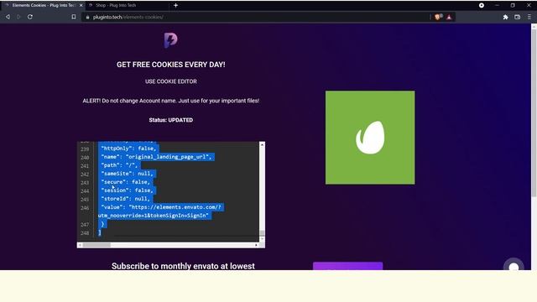Click the "USE COOKIE EDITOR" text
Screen dimensions: 537x302
[171, 81]
